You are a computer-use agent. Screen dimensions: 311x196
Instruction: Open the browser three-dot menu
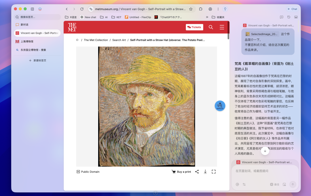coord(218,9)
